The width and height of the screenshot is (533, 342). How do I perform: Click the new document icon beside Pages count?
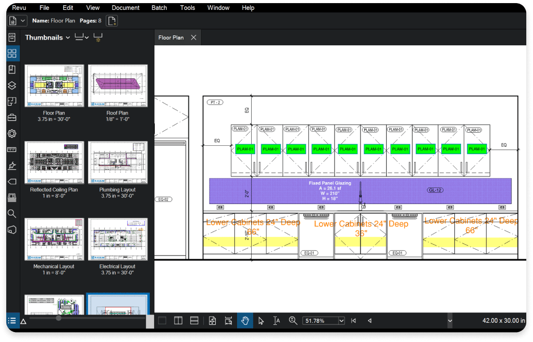click(111, 20)
